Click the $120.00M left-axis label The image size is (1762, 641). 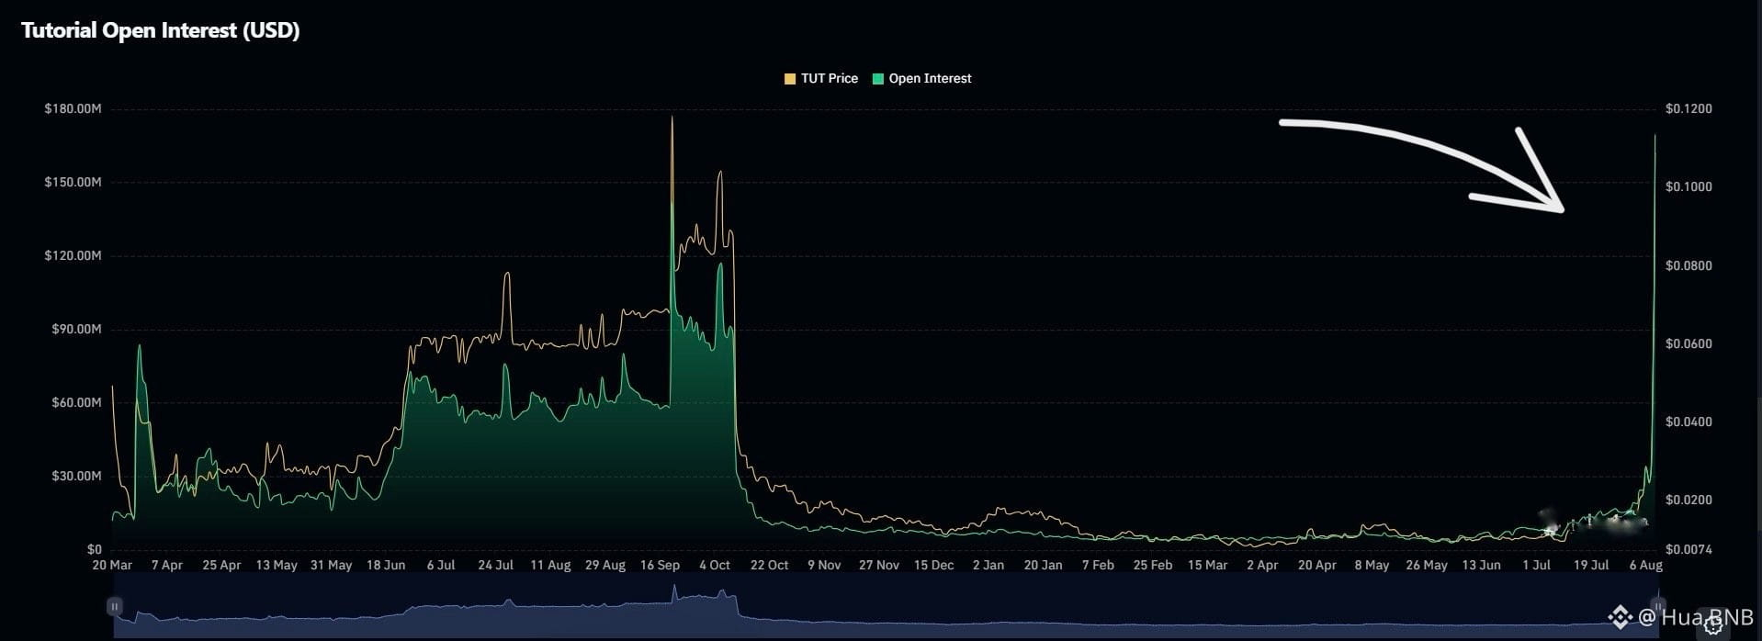coord(73,255)
